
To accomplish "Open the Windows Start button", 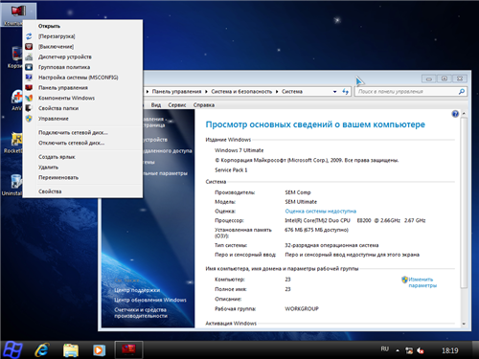I will pyautogui.click(x=12, y=349).
